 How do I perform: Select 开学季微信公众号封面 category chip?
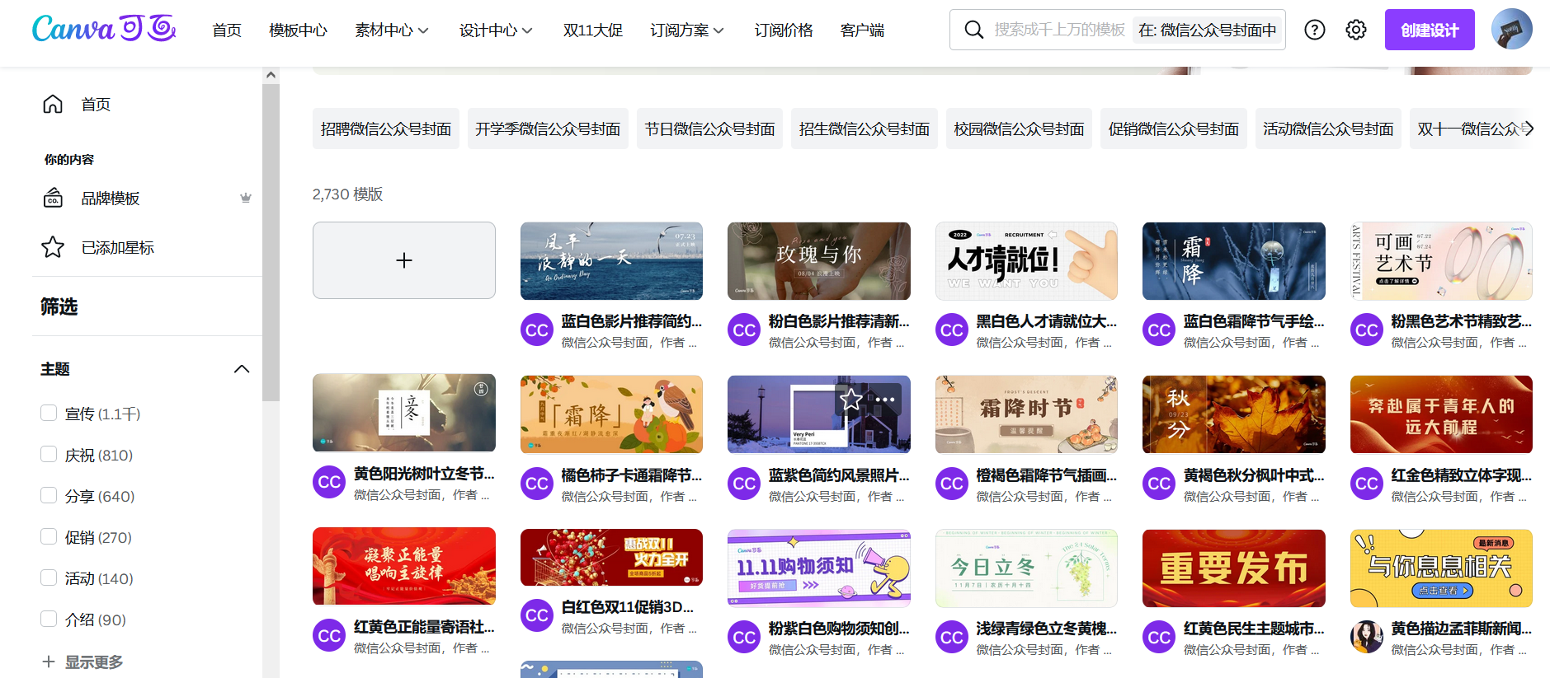point(548,129)
